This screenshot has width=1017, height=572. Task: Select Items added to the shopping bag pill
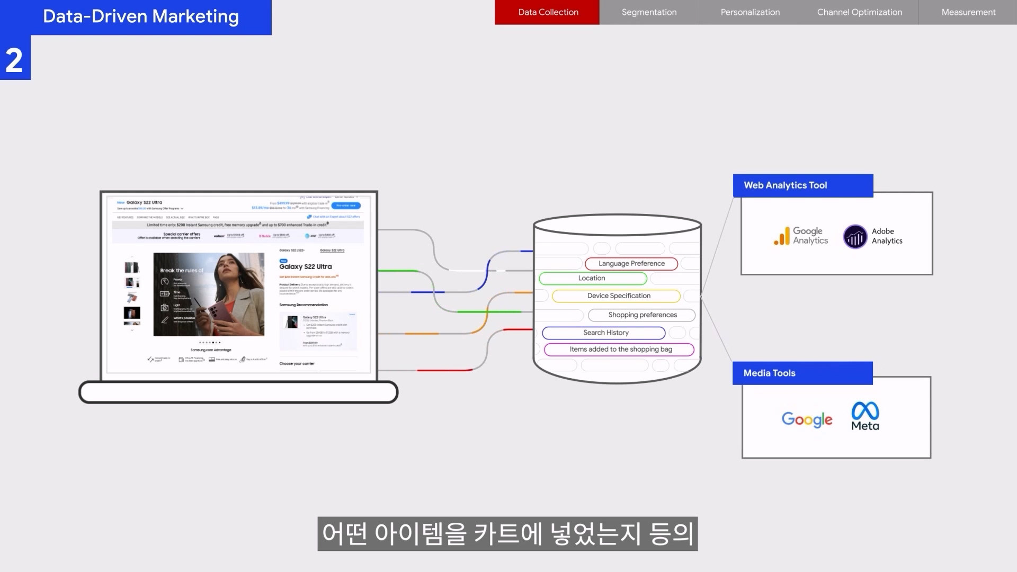(619, 350)
